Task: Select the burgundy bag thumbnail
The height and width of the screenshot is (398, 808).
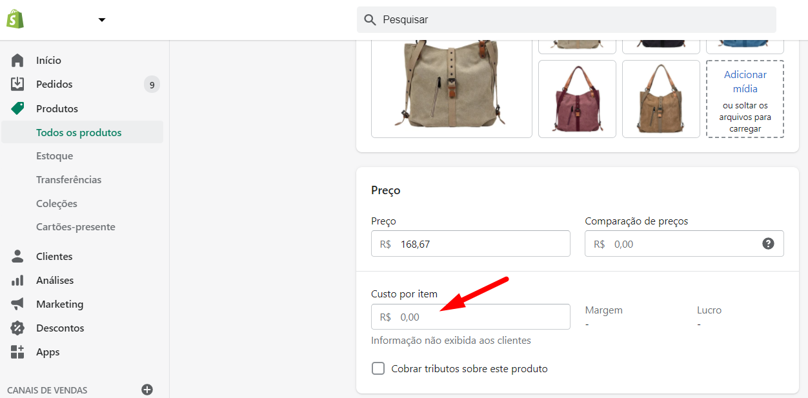Action: [577, 99]
